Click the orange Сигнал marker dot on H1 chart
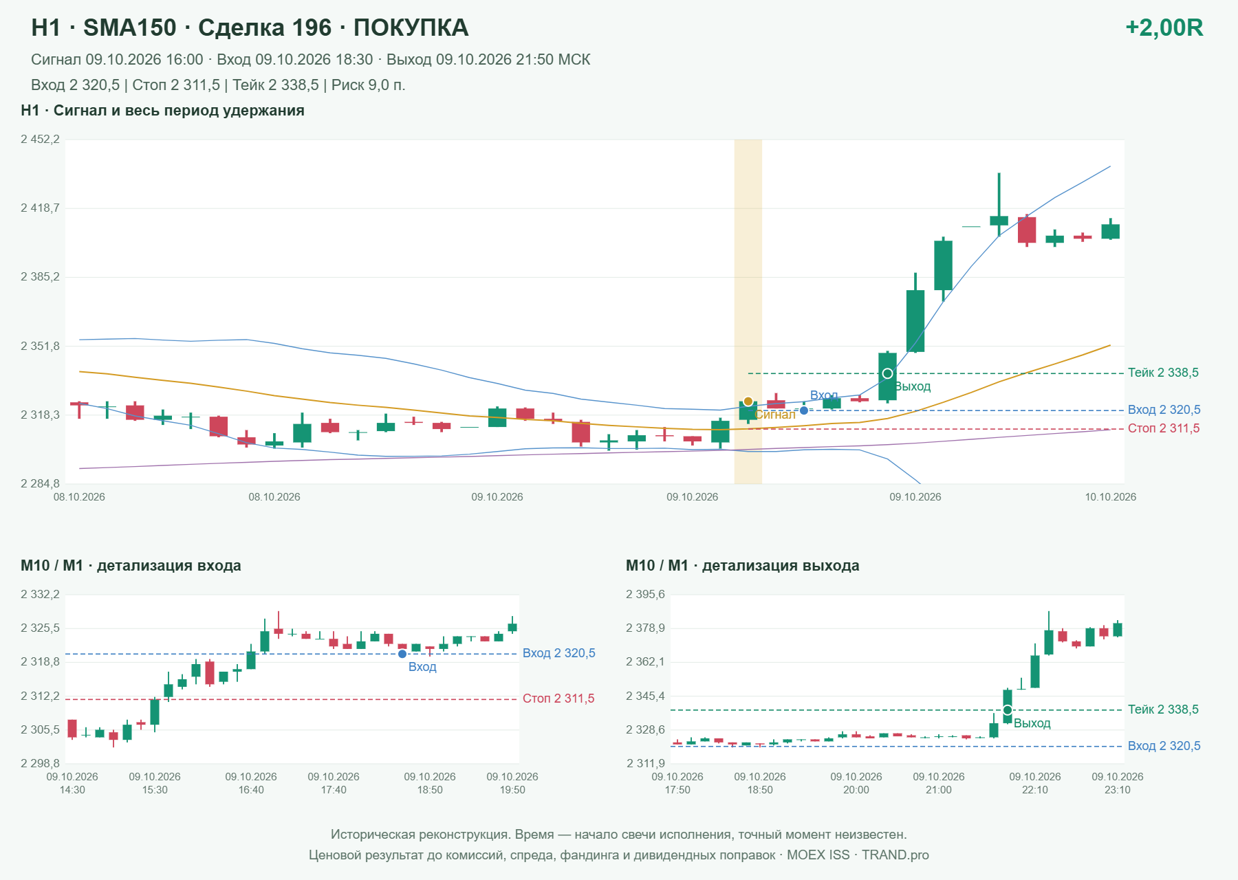The image size is (1238, 880). click(x=748, y=401)
